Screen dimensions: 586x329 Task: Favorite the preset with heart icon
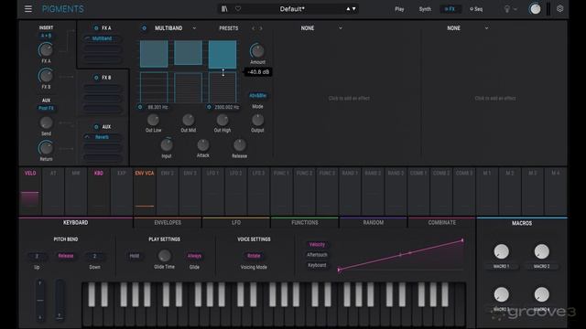(x=238, y=8)
